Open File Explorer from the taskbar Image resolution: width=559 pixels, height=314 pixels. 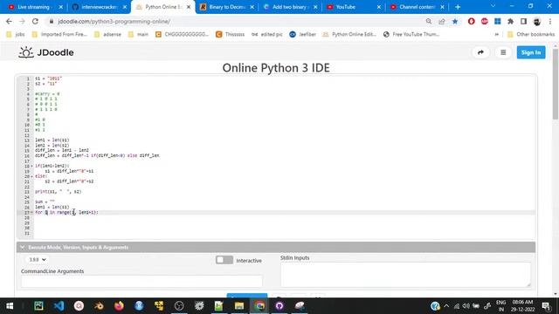click(x=238, y=306)
